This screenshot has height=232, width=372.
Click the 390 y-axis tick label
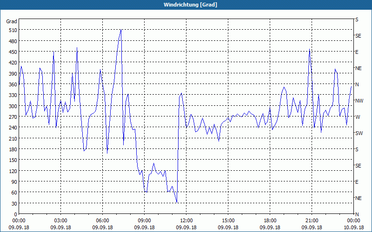[13, 74]
